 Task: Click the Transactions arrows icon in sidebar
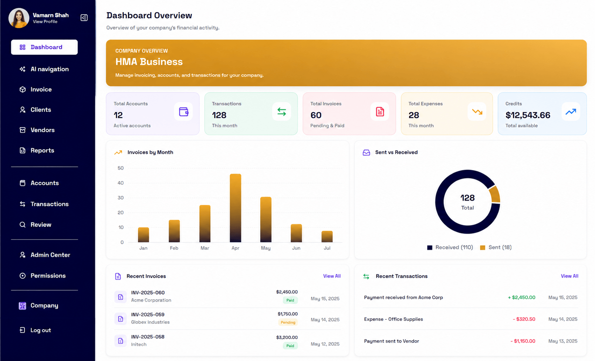[x=23, y=204]
